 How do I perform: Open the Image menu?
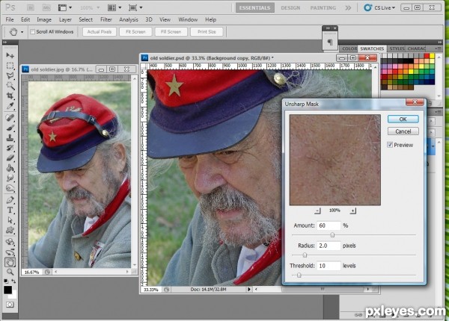pos(44,19)
